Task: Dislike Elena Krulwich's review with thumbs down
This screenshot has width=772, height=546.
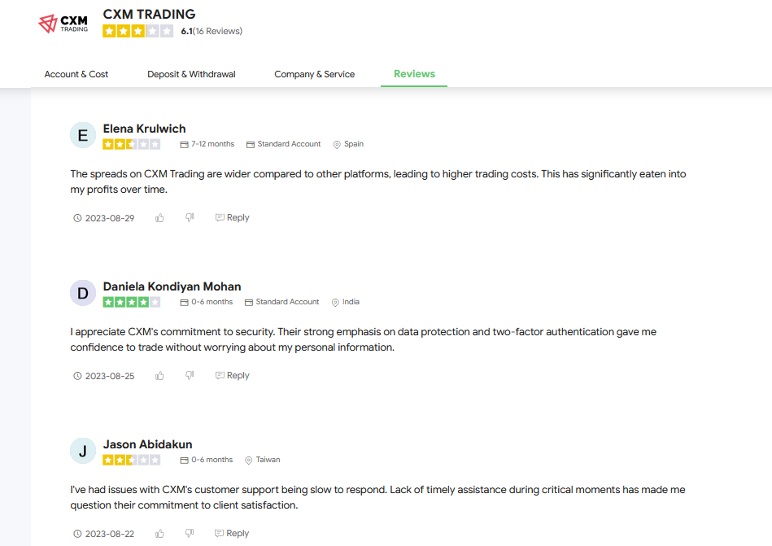Action: pyautogui.click(x=190, y=217)
